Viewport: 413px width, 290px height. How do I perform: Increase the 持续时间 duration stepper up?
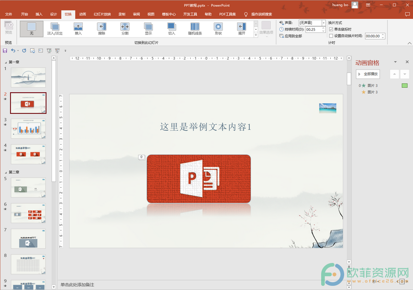[323, 28]
